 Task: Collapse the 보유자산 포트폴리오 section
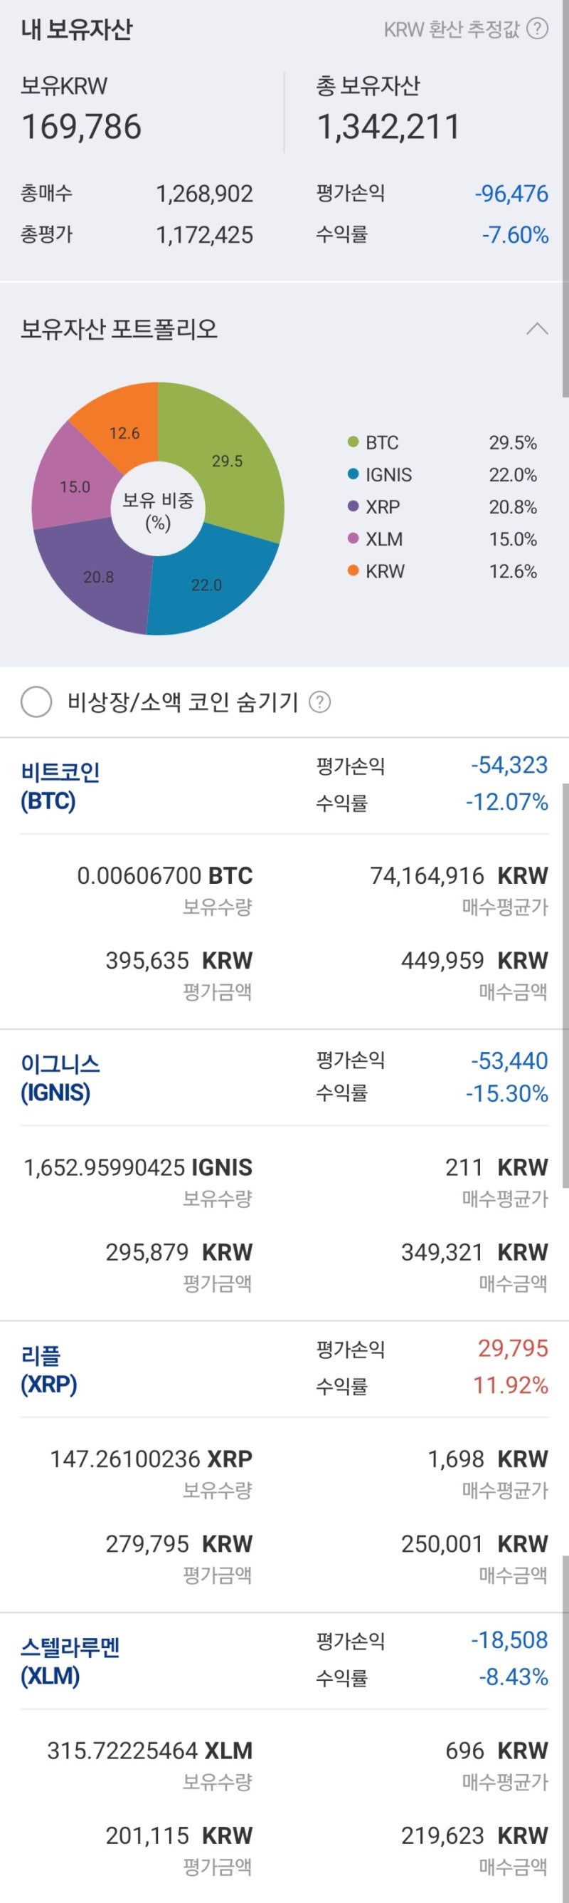click(x=537, y=329)
